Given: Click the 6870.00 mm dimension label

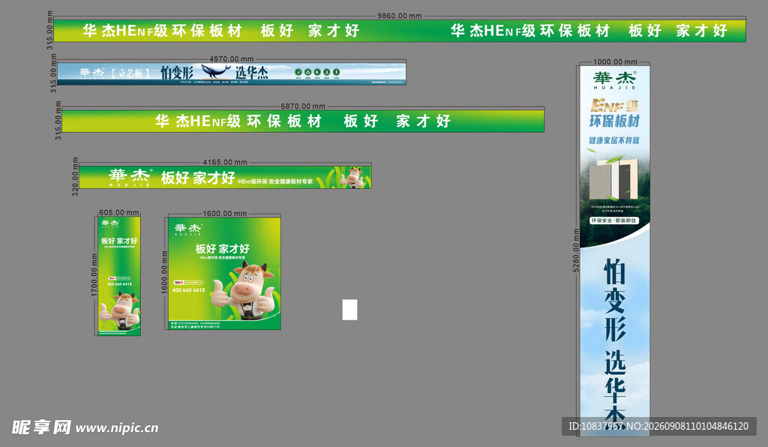Looking at the screenshot, I should coord(303,106).
